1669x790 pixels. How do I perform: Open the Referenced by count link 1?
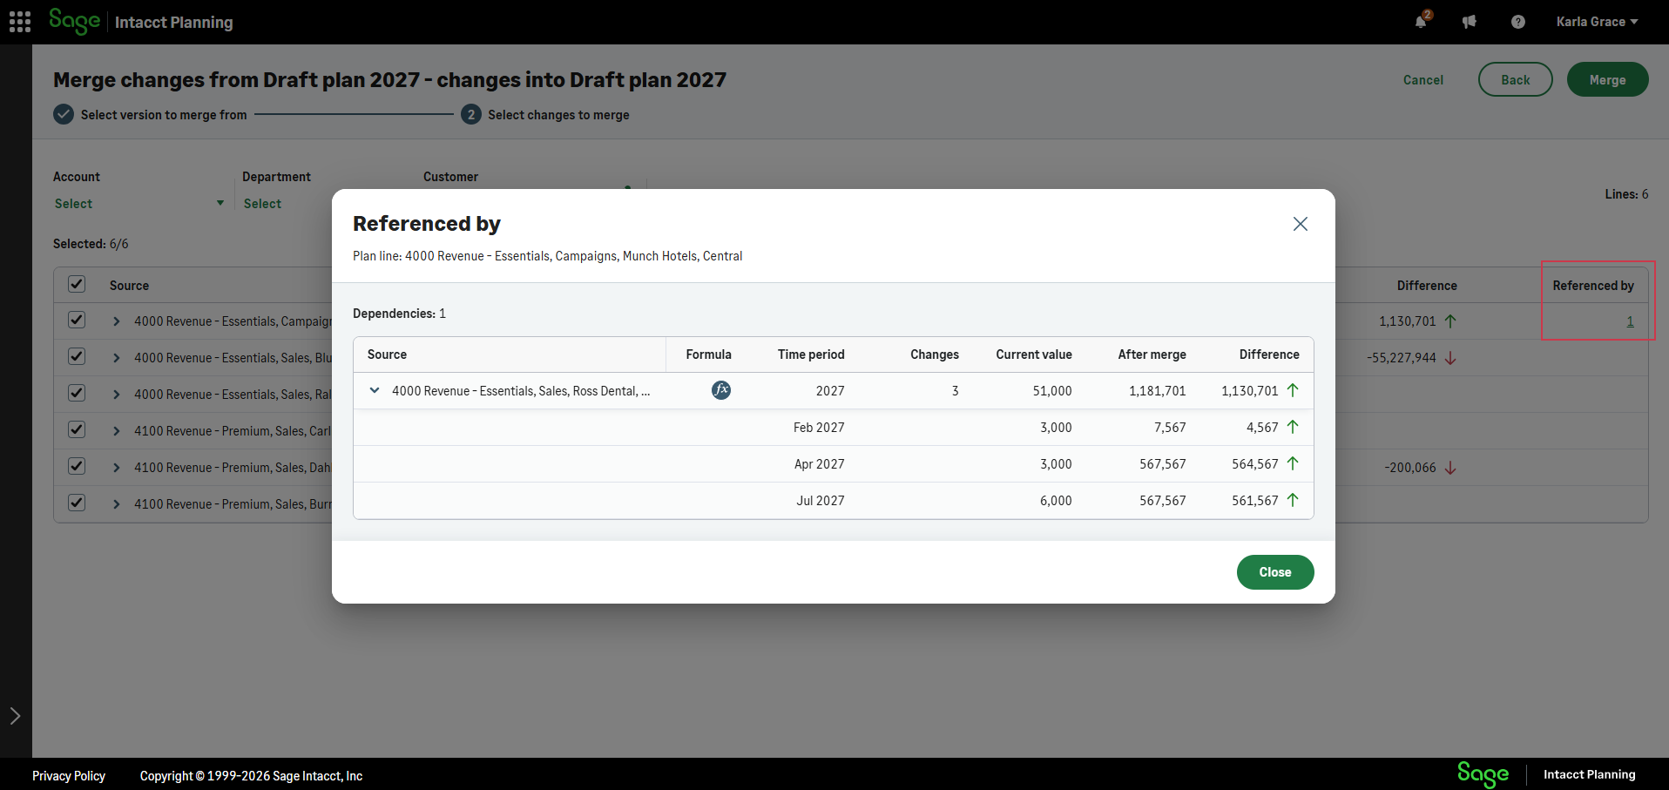point(1630,321)
